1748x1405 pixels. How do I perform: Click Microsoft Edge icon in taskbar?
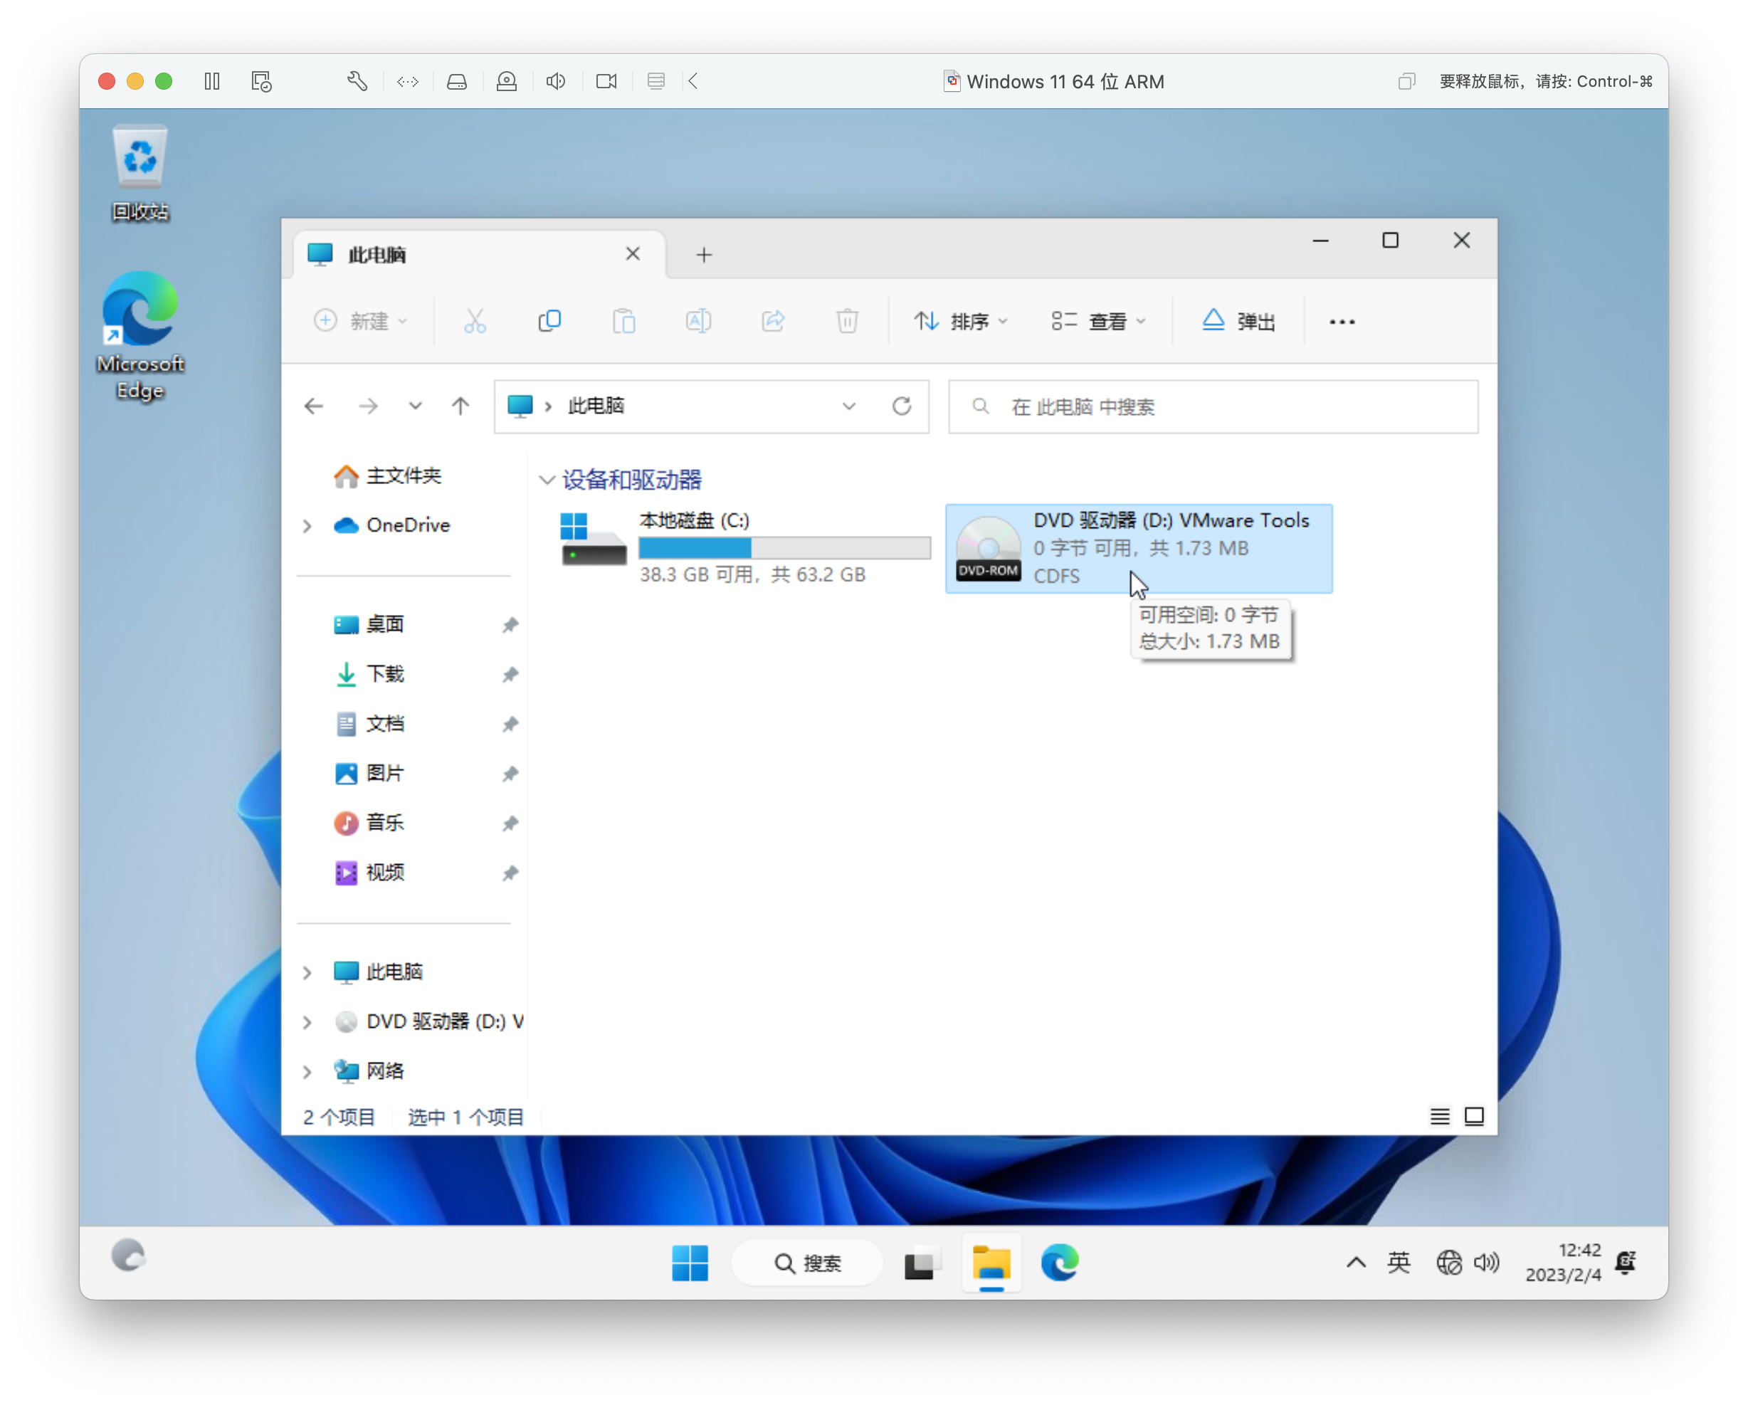1059,1263
